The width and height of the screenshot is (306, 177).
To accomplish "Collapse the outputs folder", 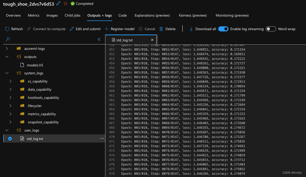I will (7, 57).
